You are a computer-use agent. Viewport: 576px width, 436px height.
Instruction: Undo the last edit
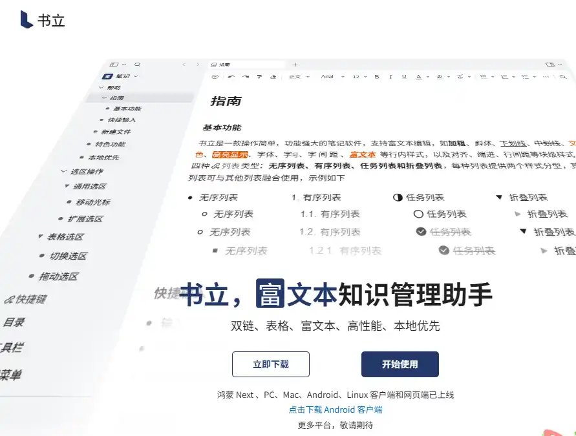tap(231, 77)
